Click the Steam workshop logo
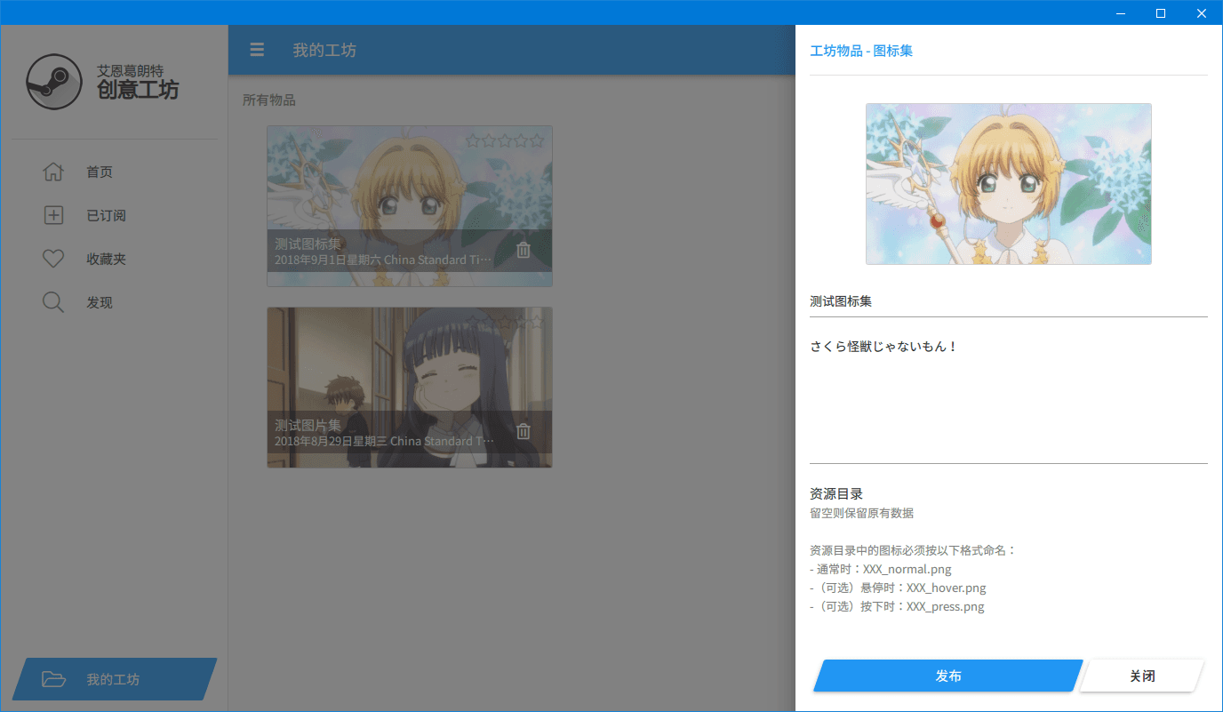 point(54,82)
